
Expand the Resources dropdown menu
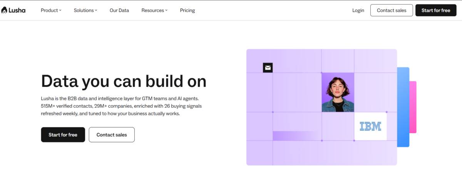pos(154,10)
